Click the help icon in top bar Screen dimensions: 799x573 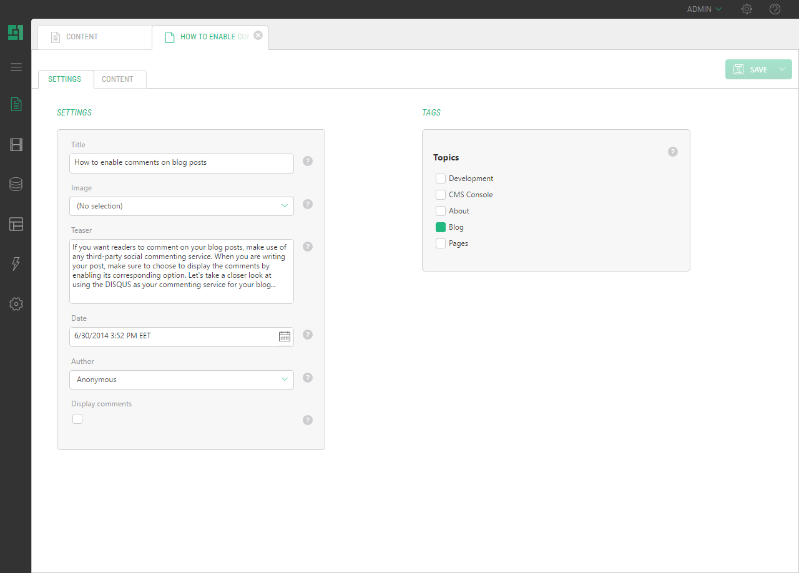[775, 9]
